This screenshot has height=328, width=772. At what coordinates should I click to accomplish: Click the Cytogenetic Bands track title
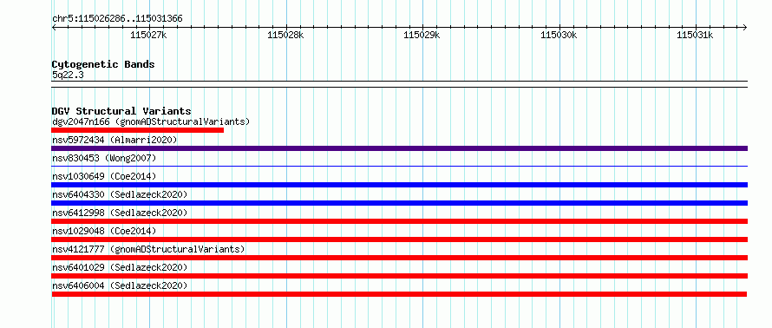pyautogui.click(x=103, y=64)
